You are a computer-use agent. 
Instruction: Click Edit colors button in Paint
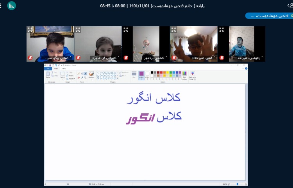[x=184, y=76]
